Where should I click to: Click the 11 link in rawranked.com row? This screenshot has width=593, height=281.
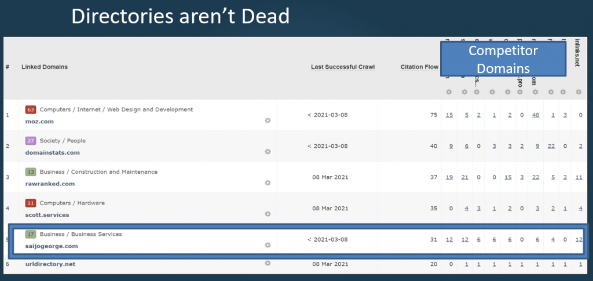click(579, 177)
